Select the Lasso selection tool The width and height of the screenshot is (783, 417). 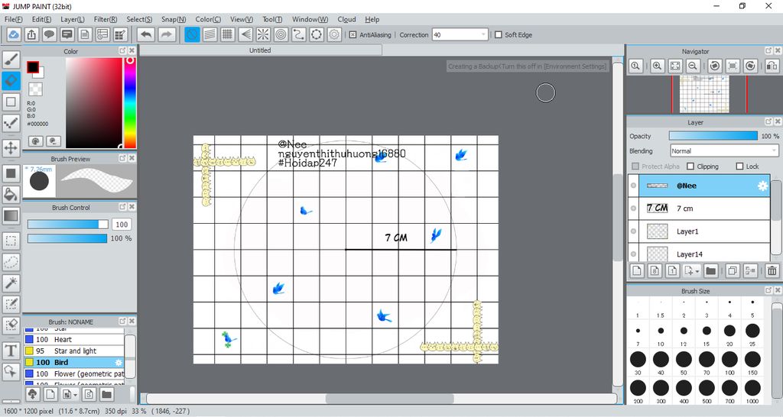click(11, 262)
